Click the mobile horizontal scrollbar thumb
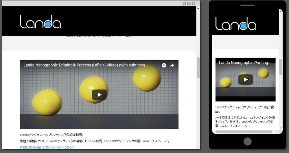Viewport: 289px width, 153px height. (x=244, y=132)
